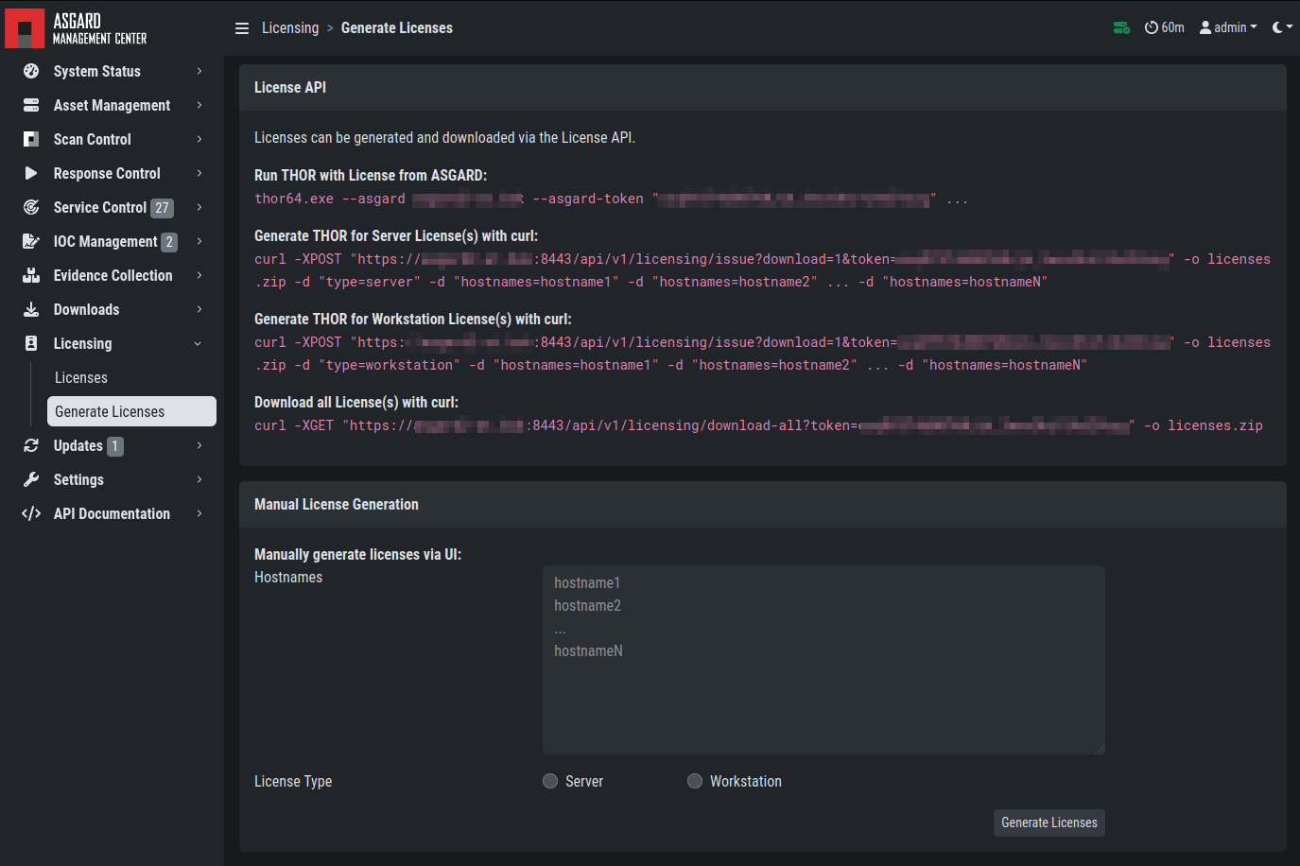The height and width of the screenshot is (866, 1300).
Task: Click the Generate Licenses breadcrumb title
Action: 397,27
